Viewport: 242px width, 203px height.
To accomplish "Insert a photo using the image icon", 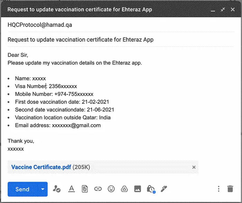I will [x=138, y=189].
